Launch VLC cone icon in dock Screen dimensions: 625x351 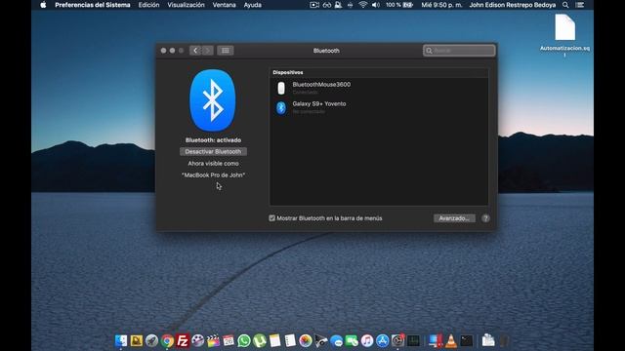pos(451,340)
